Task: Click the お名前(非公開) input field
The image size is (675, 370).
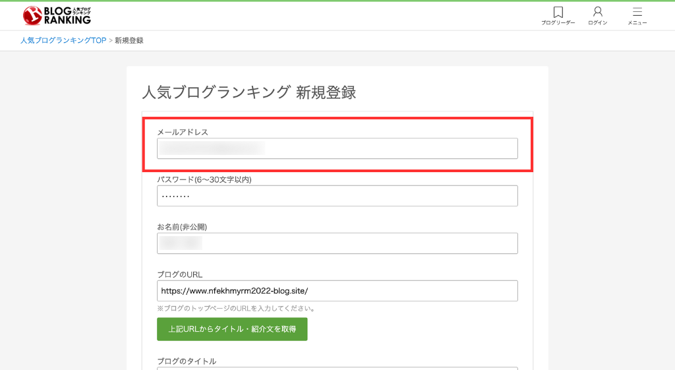Action: click(x=337, y=243)
